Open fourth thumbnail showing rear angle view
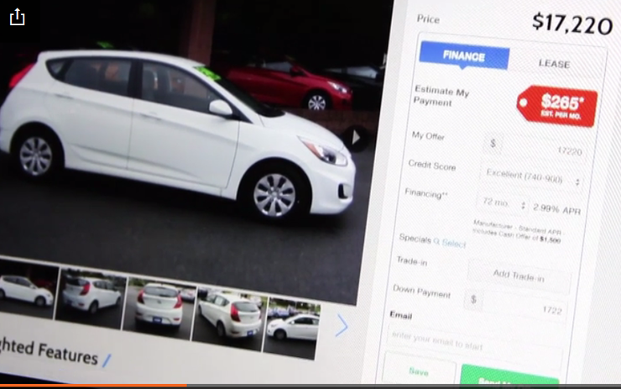This screenshot has height=389, width=621. 229,319
